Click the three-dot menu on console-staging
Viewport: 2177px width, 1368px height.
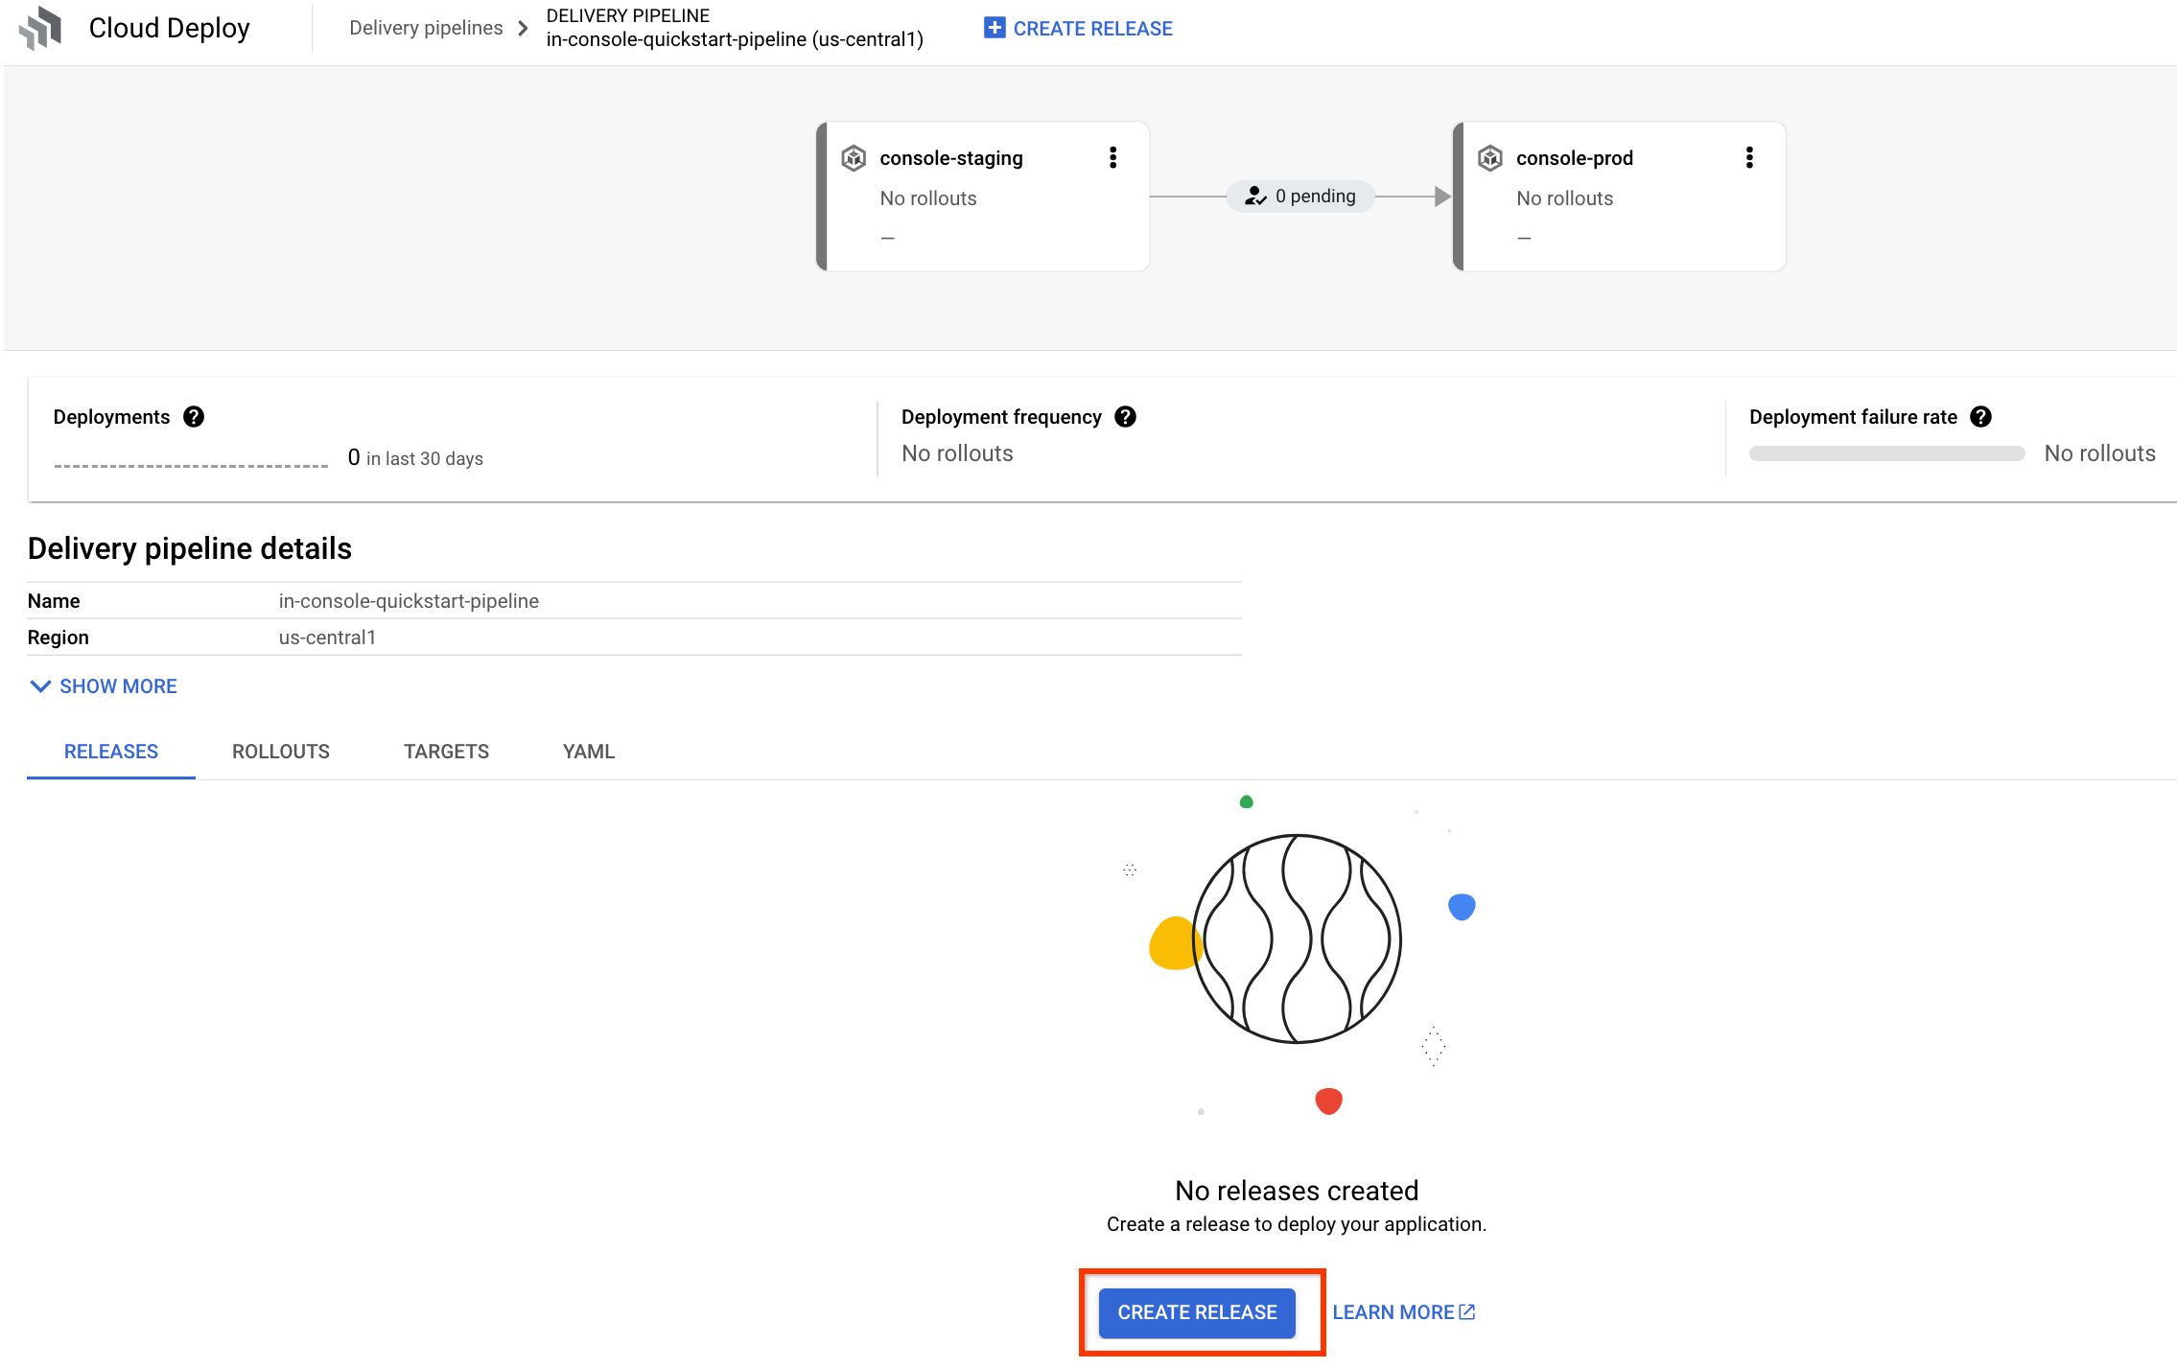[1114, 157]
